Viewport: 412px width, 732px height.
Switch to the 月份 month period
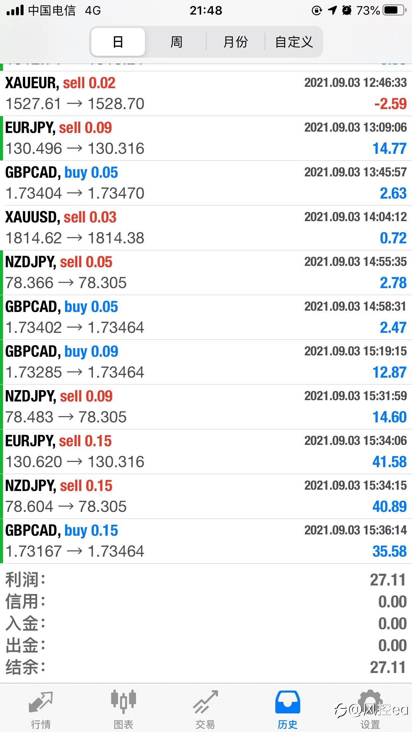coord(236,42)
